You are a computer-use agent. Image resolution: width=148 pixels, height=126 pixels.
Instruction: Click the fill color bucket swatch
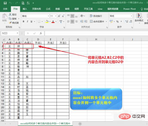(47, 21)
